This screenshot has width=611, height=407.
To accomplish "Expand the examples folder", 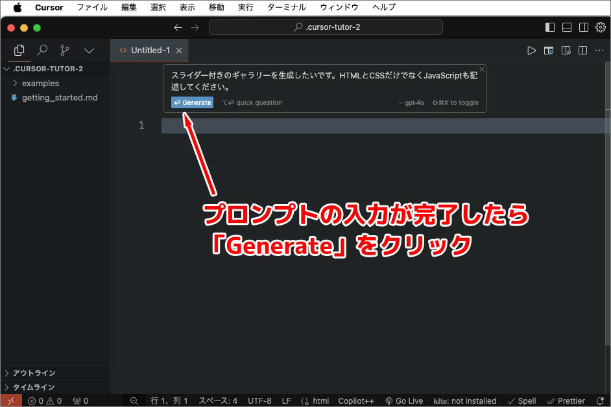I will (x=40, y=83).
